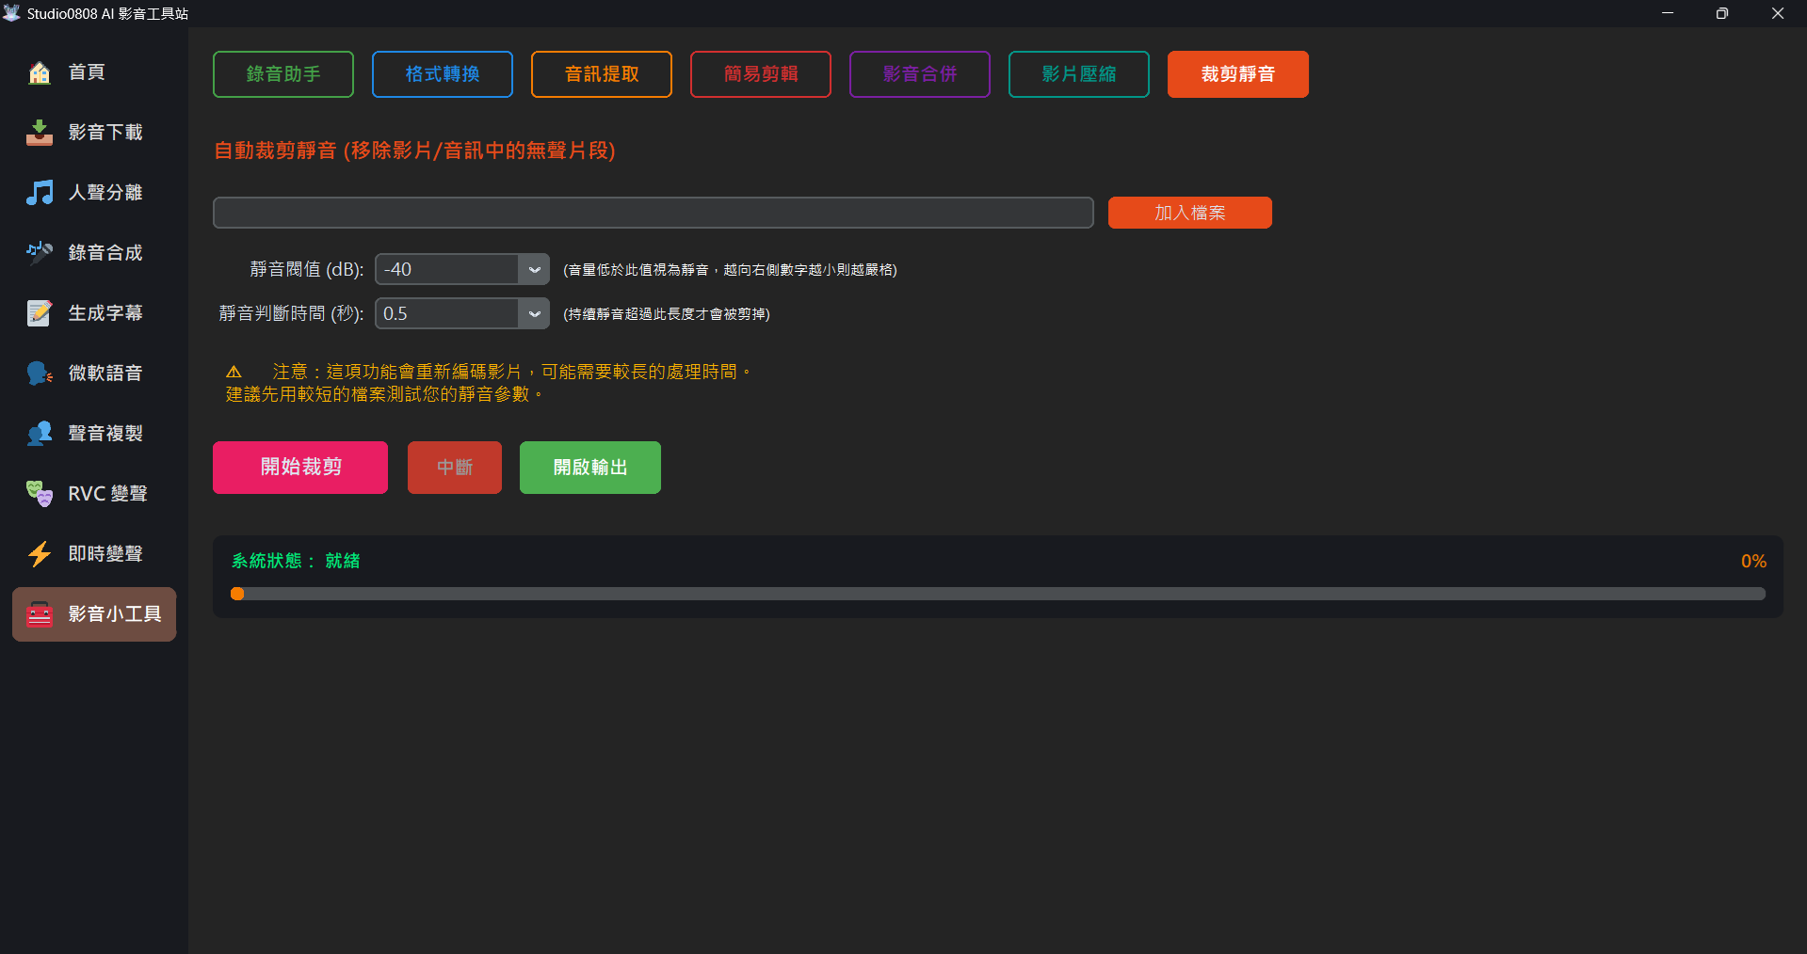Minimize the Studio0808 window
Image resolution: width=1807 pixels, height=954 pixels.
click(1668, 13)
